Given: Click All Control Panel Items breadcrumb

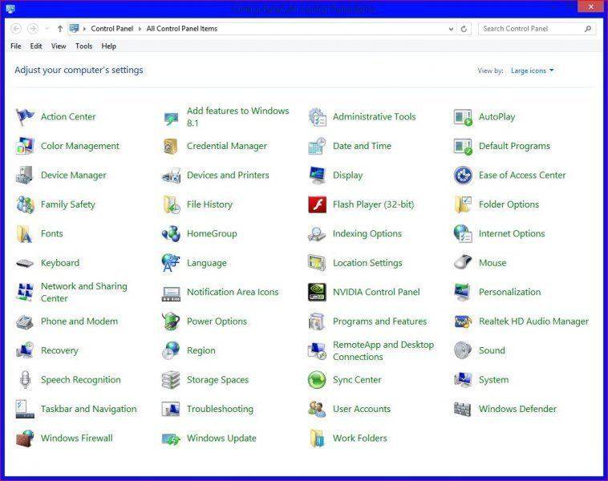Looking at the screenshot, I should point(182,29).
